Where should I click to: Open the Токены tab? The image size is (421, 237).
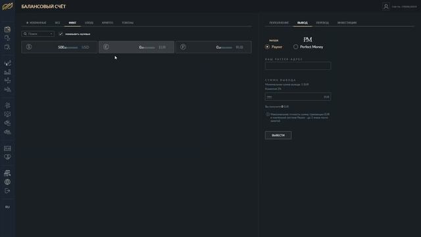click(128, 23)
